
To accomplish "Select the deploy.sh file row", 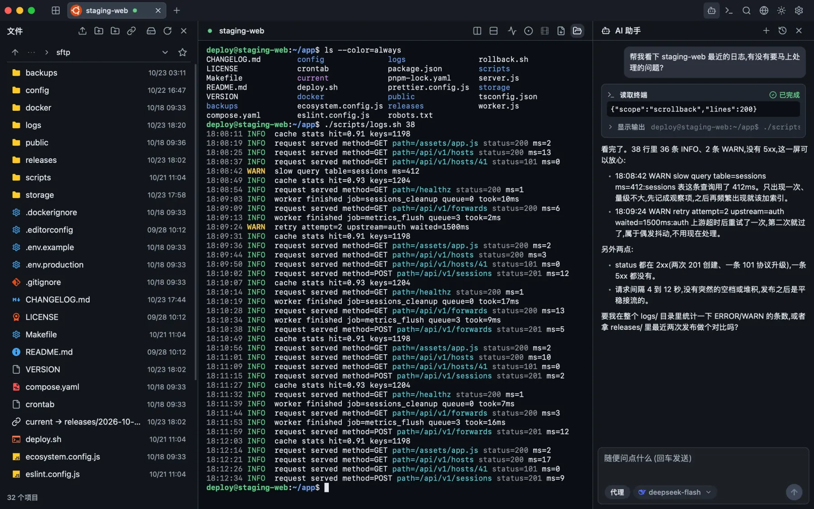I will pyautogui.click(x=99, y=439).
